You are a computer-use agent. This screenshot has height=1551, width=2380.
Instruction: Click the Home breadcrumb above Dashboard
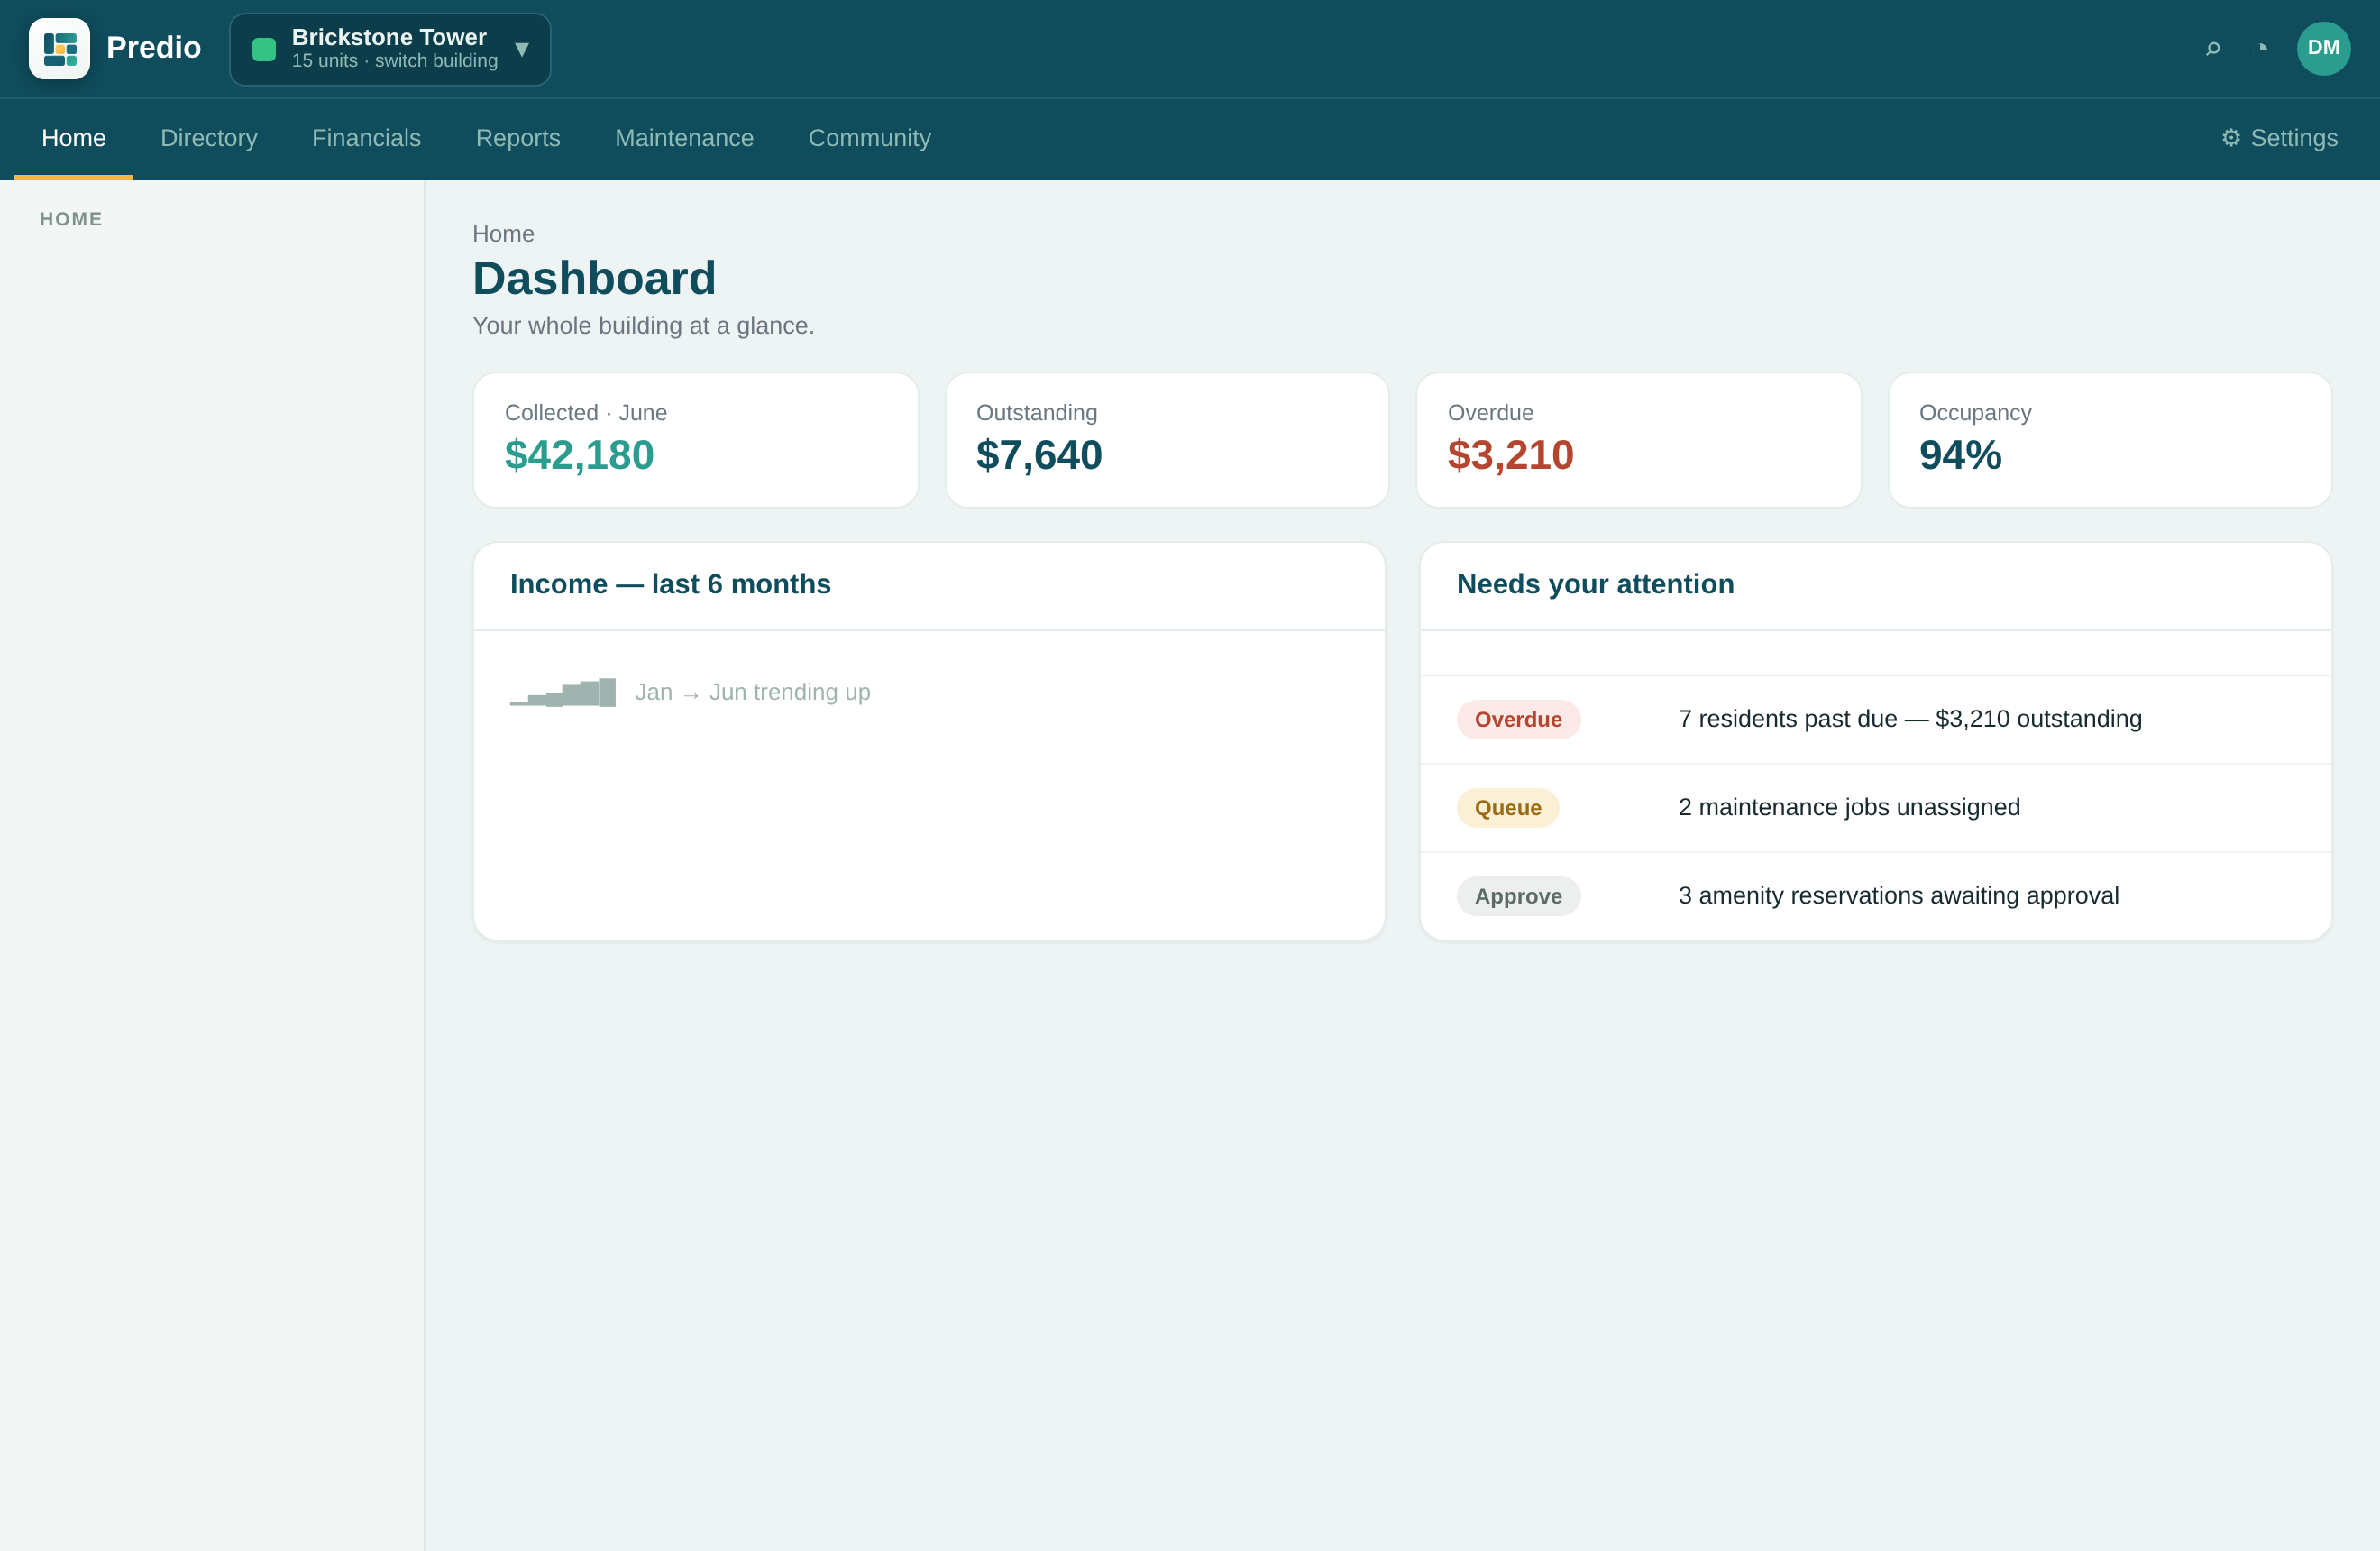pyautogui.click(x=503, y=234)
